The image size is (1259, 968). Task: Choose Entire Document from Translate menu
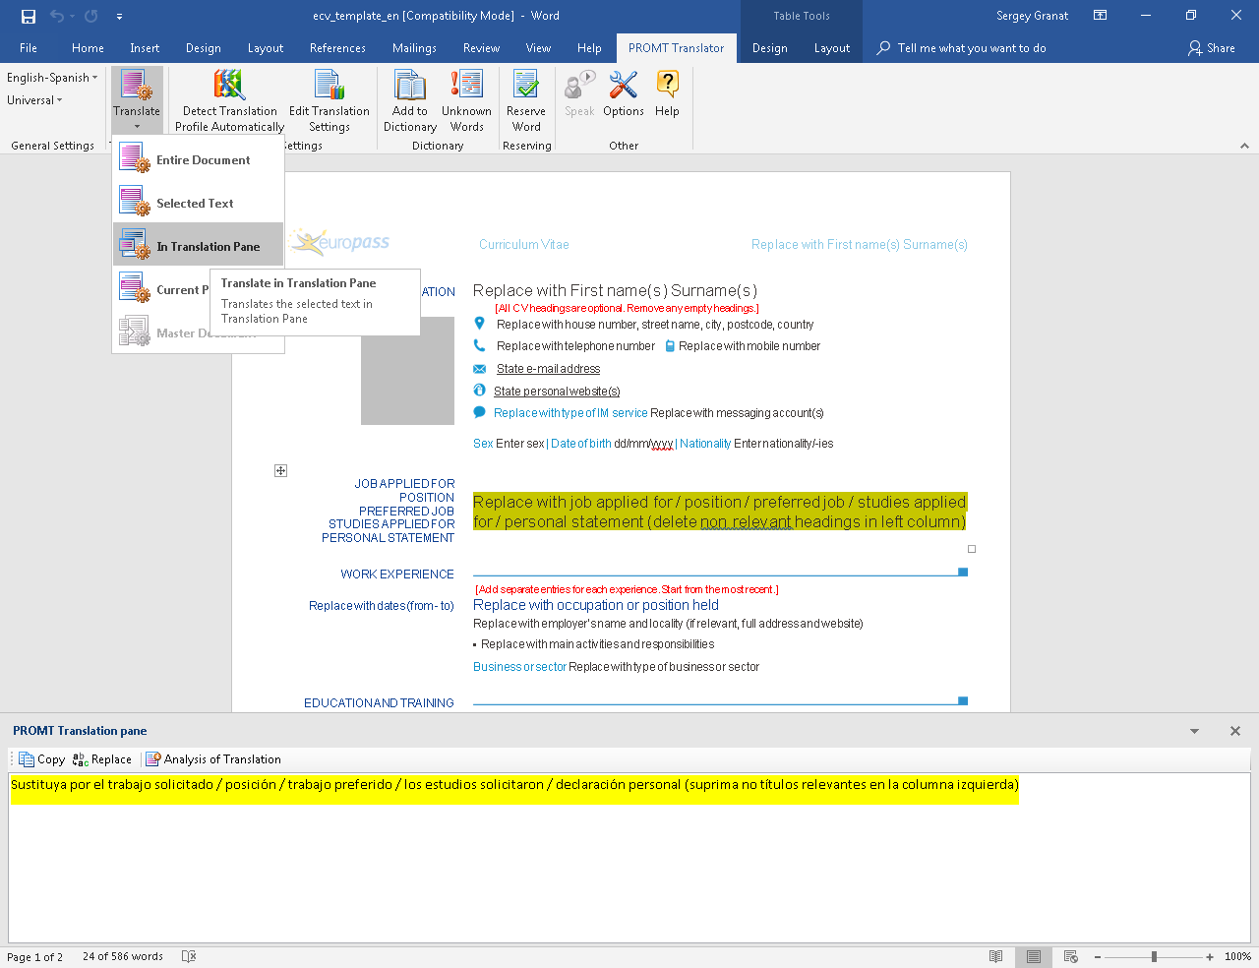[198, 159]
